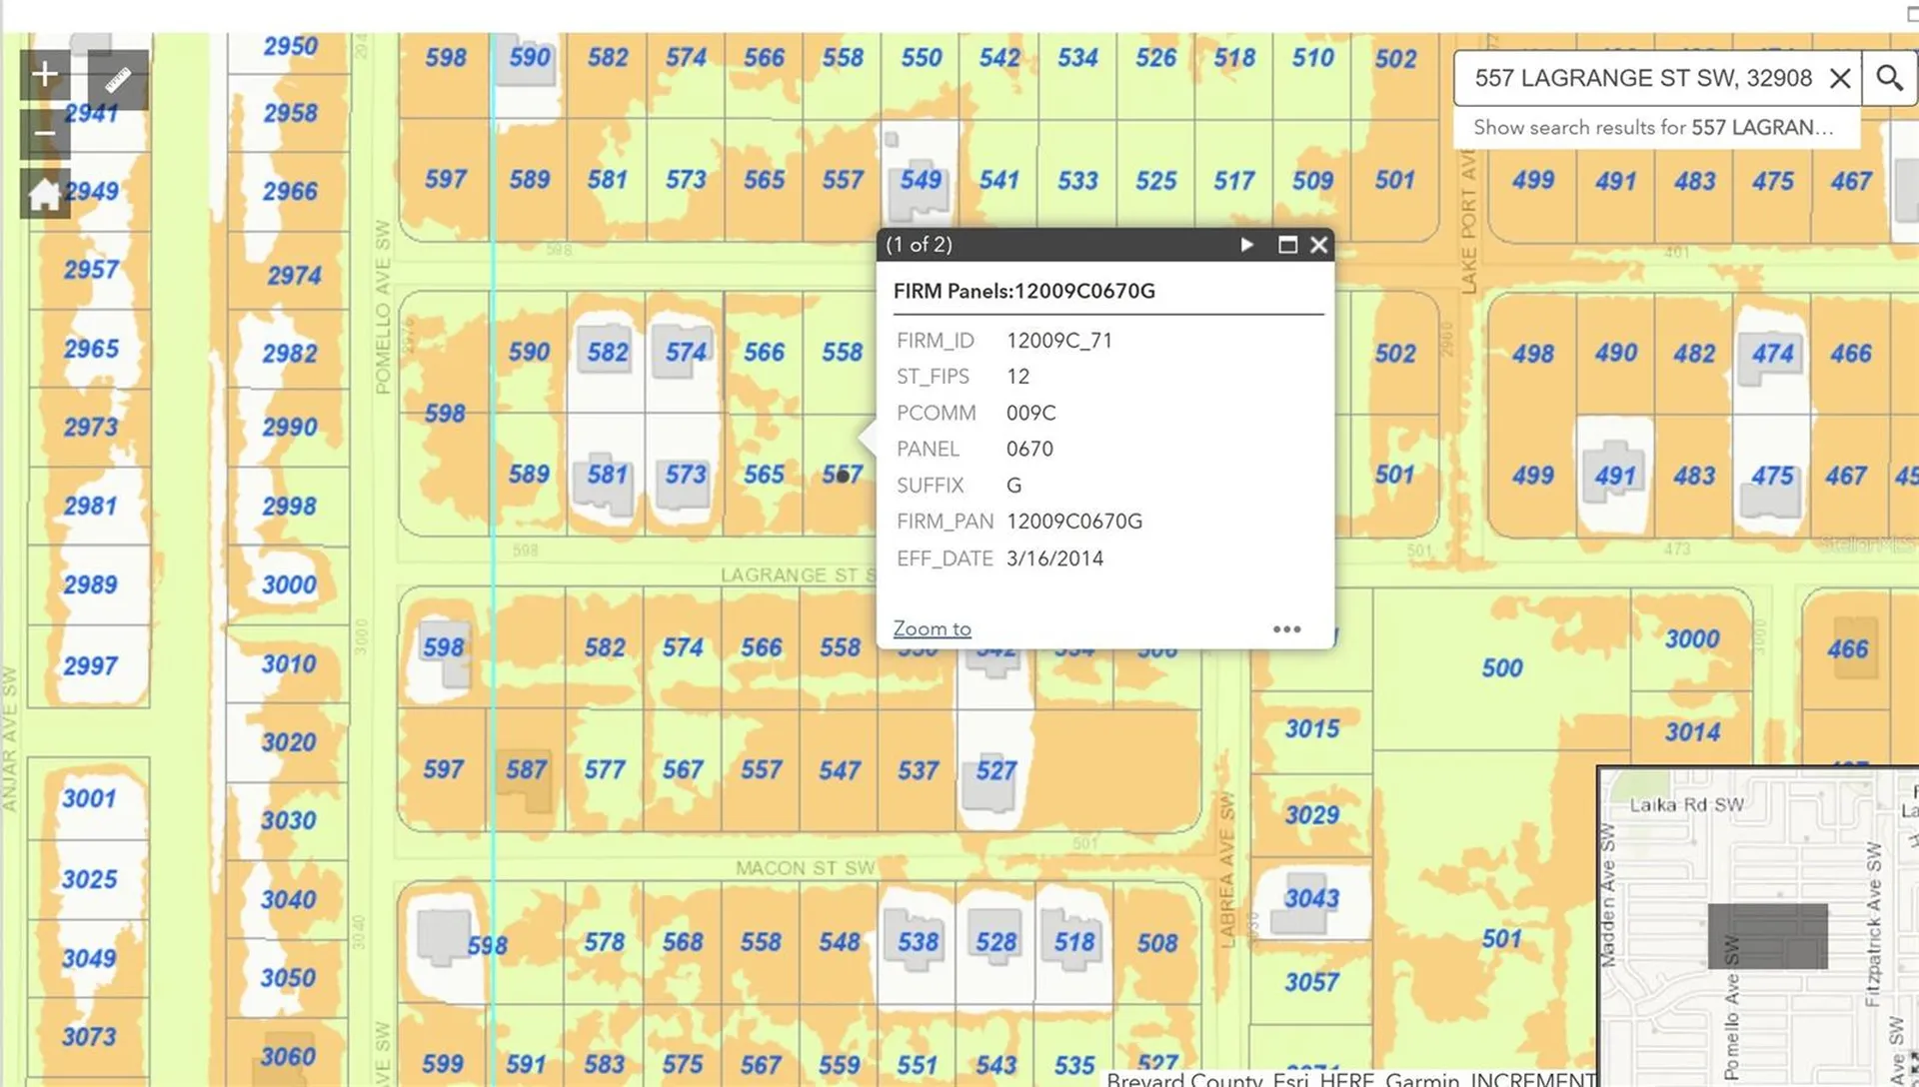The height and width of the screenshot is (1087, 1919).
Task: Click parcel labeled 3060
Action: click(288, 1057)
